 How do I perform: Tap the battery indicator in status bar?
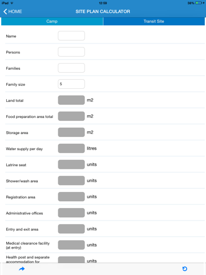(199, 3)
